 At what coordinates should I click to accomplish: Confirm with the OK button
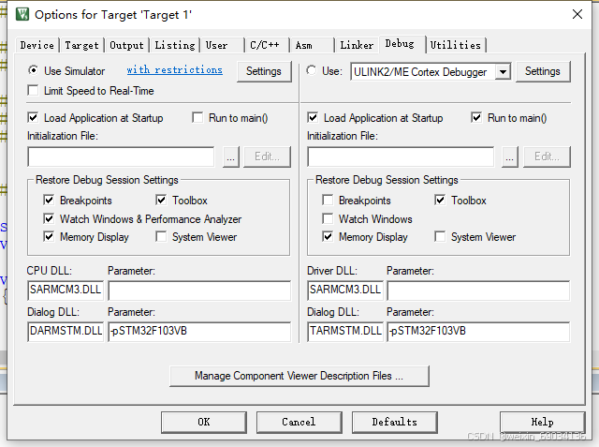pyautogui.click(x=204, y=422)
